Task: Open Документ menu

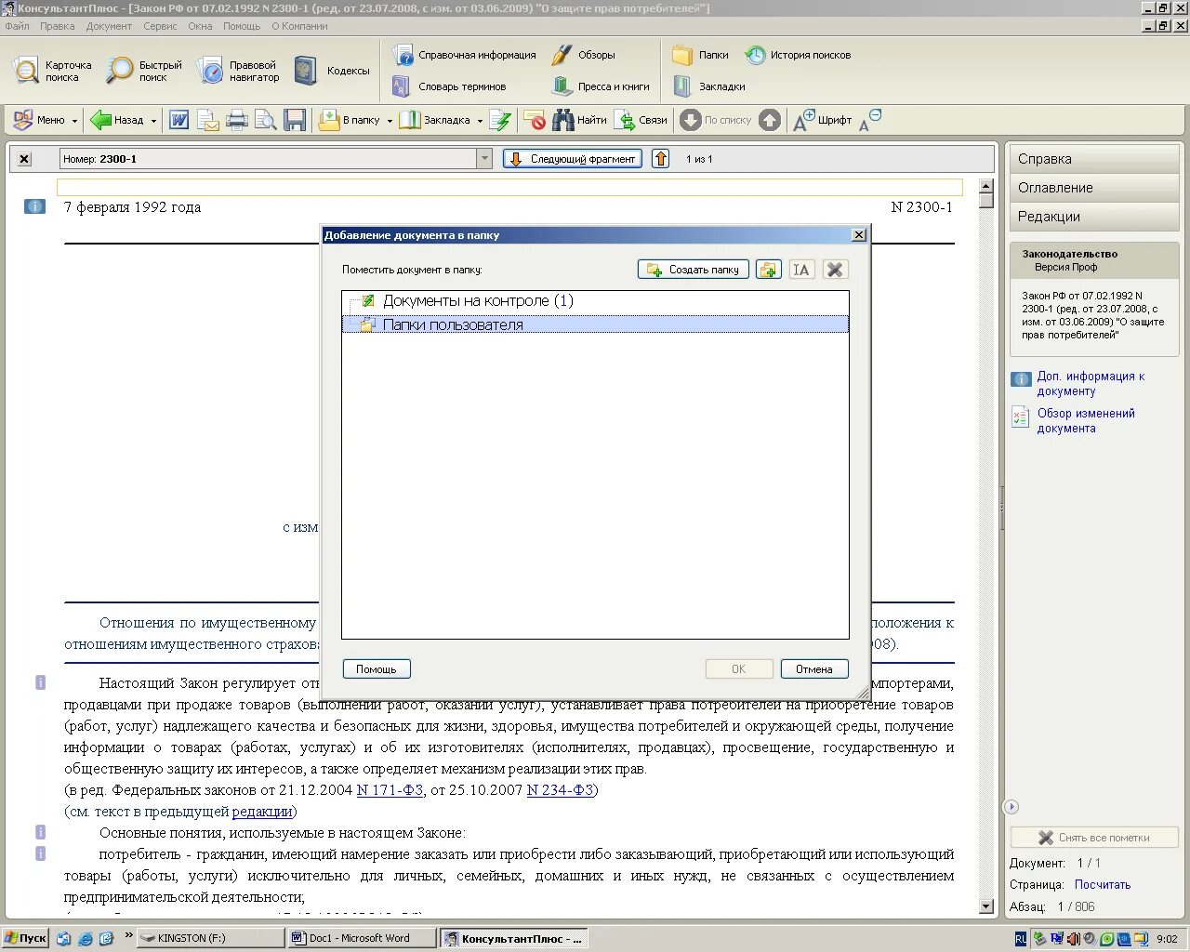Action: pyautogui.click(x=110, y=26)
